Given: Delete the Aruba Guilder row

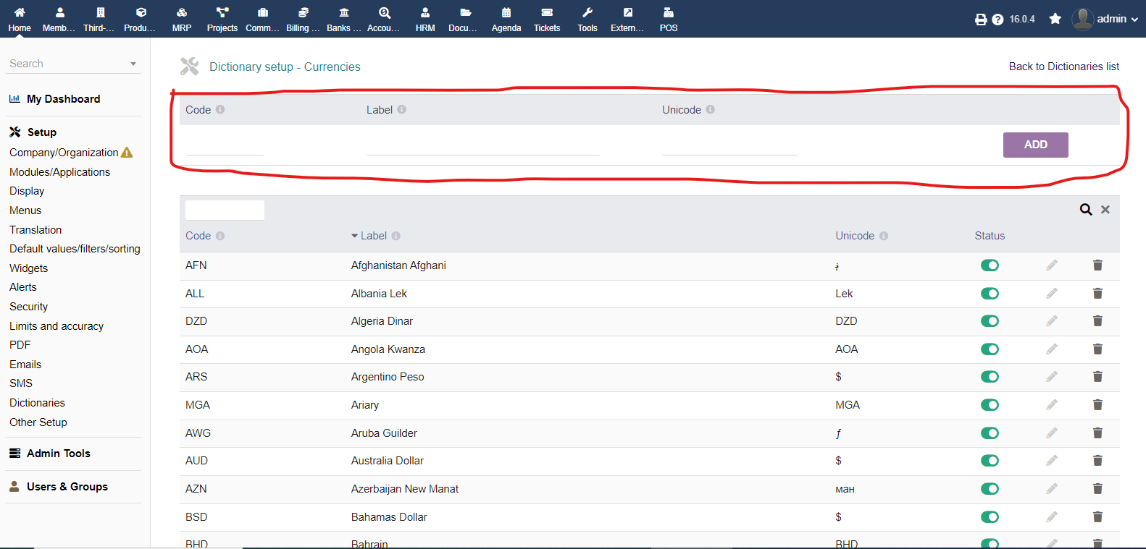Looking at the screenshot, I should [x=1097, y=433].
